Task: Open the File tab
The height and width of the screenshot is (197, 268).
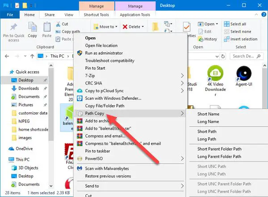Action: 10,15
